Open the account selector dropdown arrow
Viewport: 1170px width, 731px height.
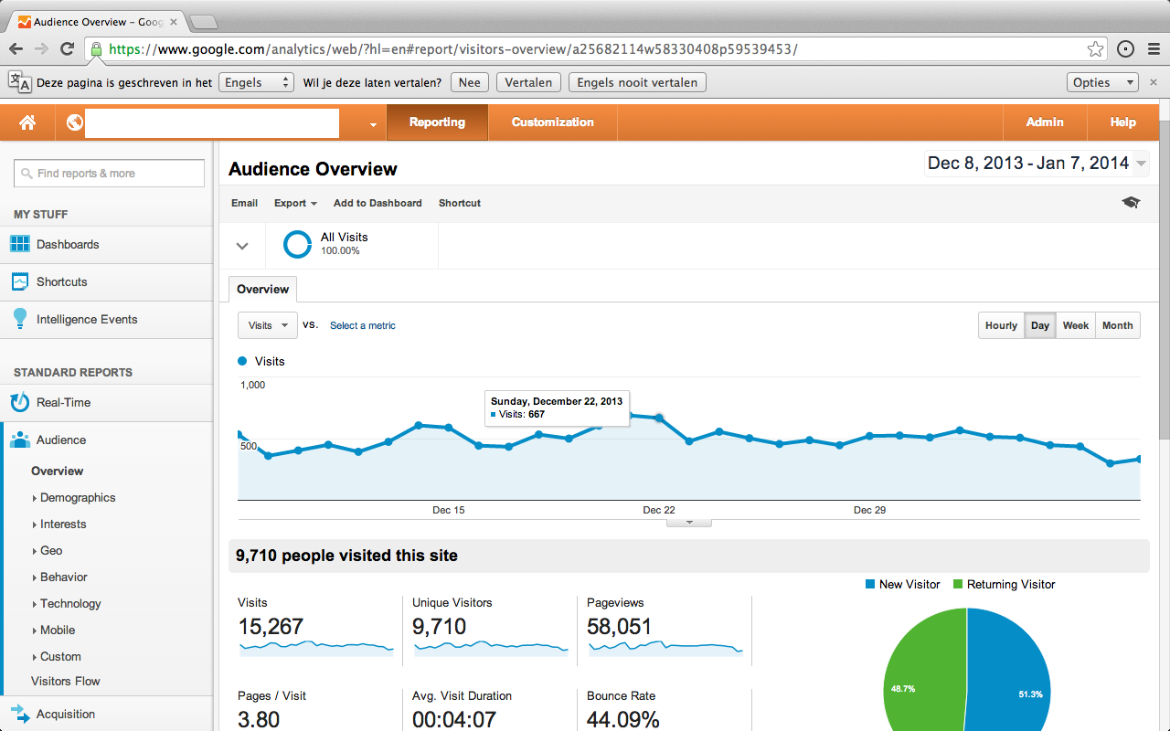pyautogui.click(x=373, y=124)
